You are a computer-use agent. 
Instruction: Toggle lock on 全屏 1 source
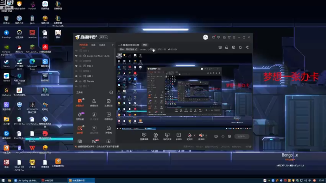pos(80,76)
